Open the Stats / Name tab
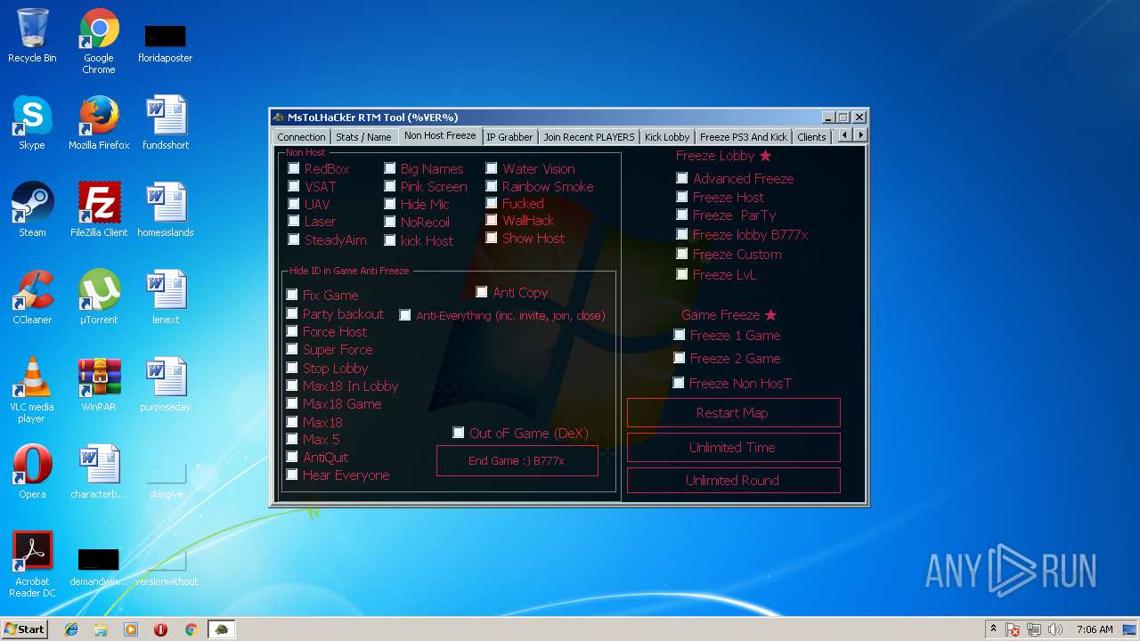 (x=363, y=137)
